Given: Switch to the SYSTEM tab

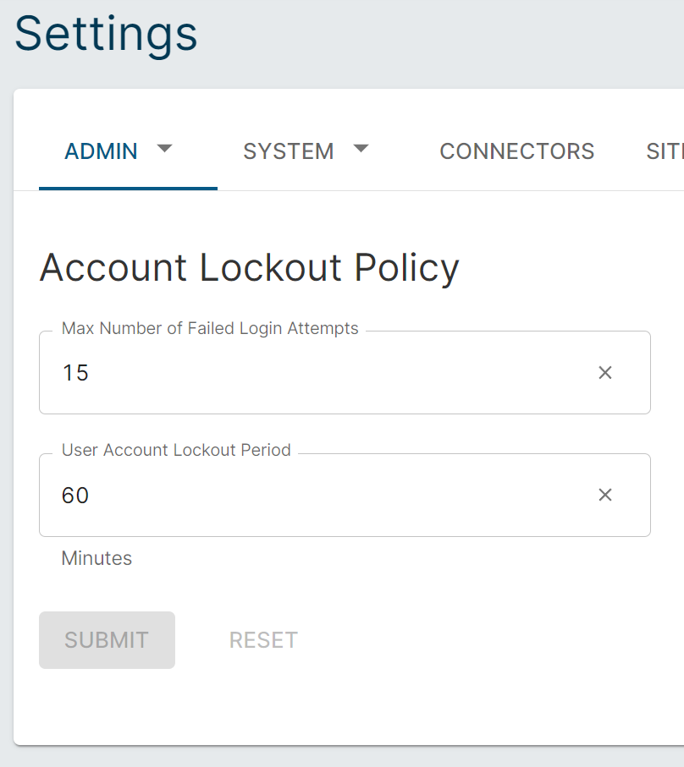Looking at the screenshot, I should click(x=289, y=151).
